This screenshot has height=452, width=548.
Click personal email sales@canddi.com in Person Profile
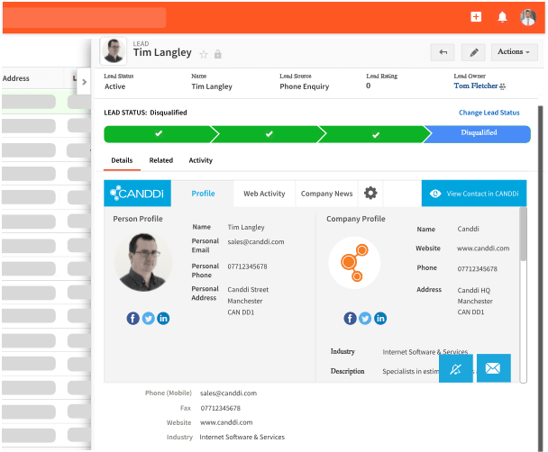pyautogui.click(x=256, y=242)
